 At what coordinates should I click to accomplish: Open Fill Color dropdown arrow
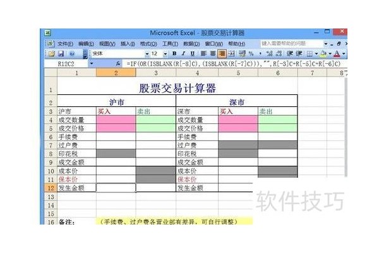tap(330, 54)
